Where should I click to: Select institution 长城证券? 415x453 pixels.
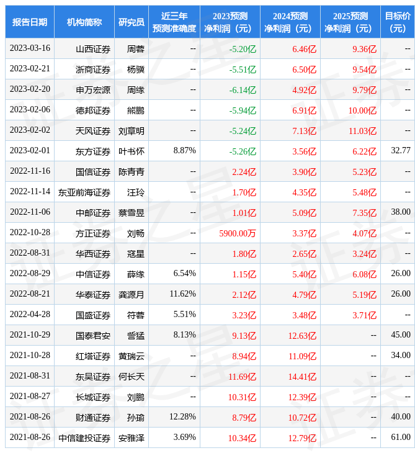tap(93, 398)
